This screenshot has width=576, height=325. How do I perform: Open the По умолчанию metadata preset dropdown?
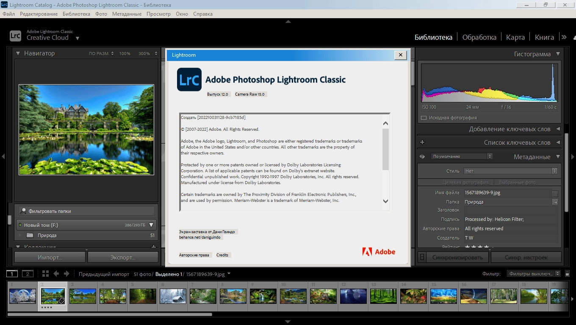462,156
